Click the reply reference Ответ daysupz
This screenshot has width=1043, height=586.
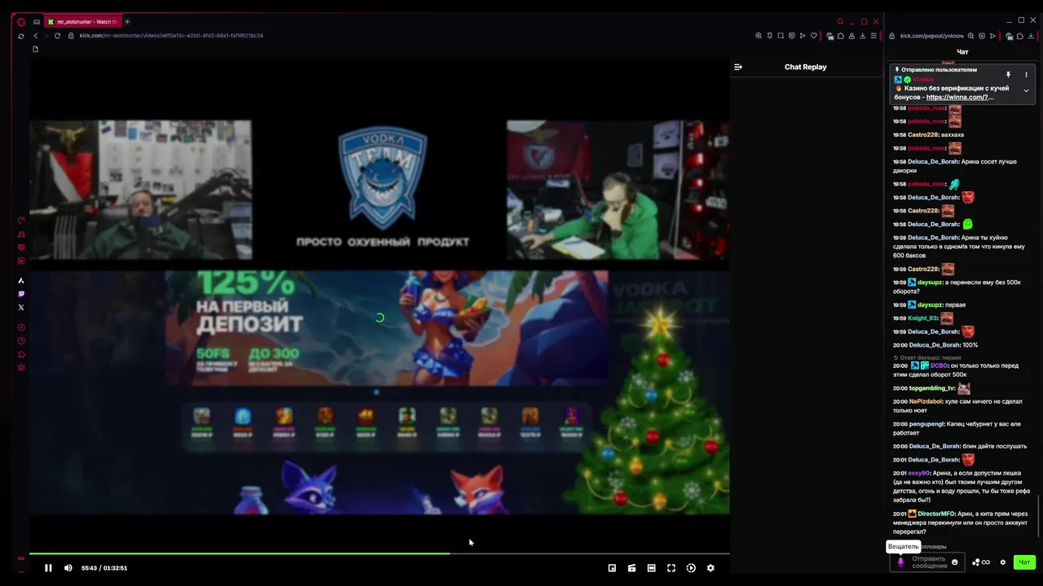[x=926, y=357]
